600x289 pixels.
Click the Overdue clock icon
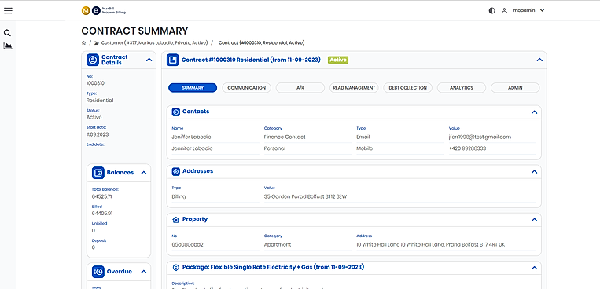98,272
